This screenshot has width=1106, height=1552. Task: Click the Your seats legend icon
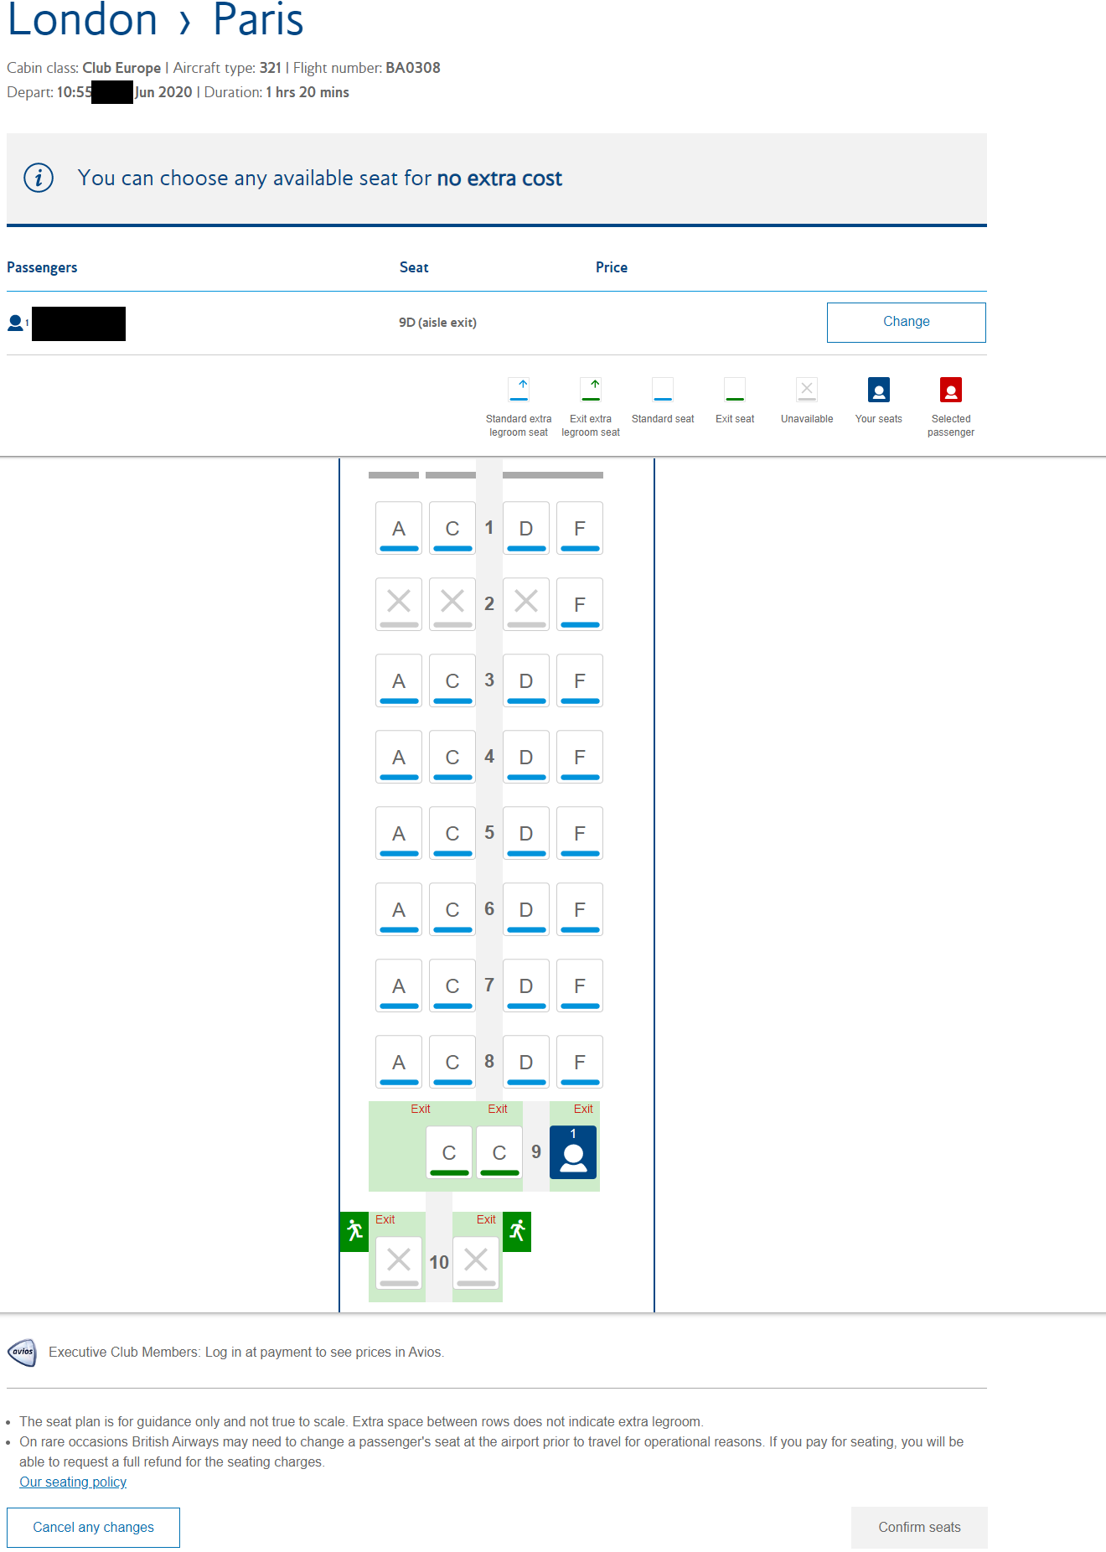pos(879,390)
